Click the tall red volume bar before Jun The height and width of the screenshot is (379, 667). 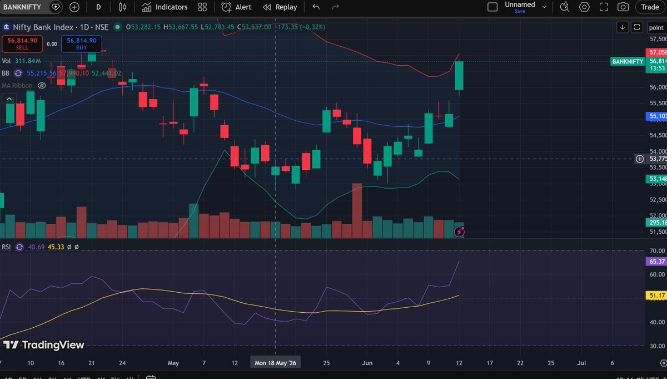tap(357, 211)
